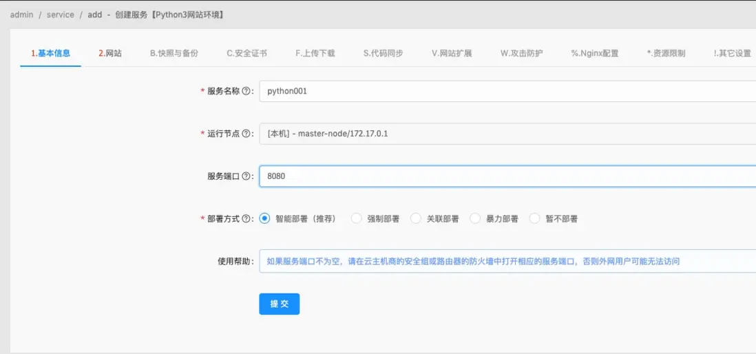
Task: Click 使用帮助 firewall help text box
Action: click(x=507, y=261)
